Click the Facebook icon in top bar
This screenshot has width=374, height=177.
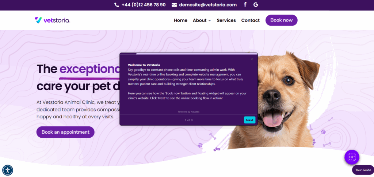pos(245,4)
